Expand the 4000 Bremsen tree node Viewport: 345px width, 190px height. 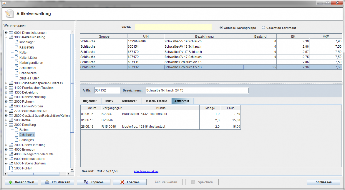coord(6,150)
